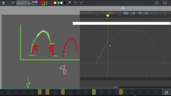Pick the white preset color dot
171x96 pixels.
[x=61, y=3]
